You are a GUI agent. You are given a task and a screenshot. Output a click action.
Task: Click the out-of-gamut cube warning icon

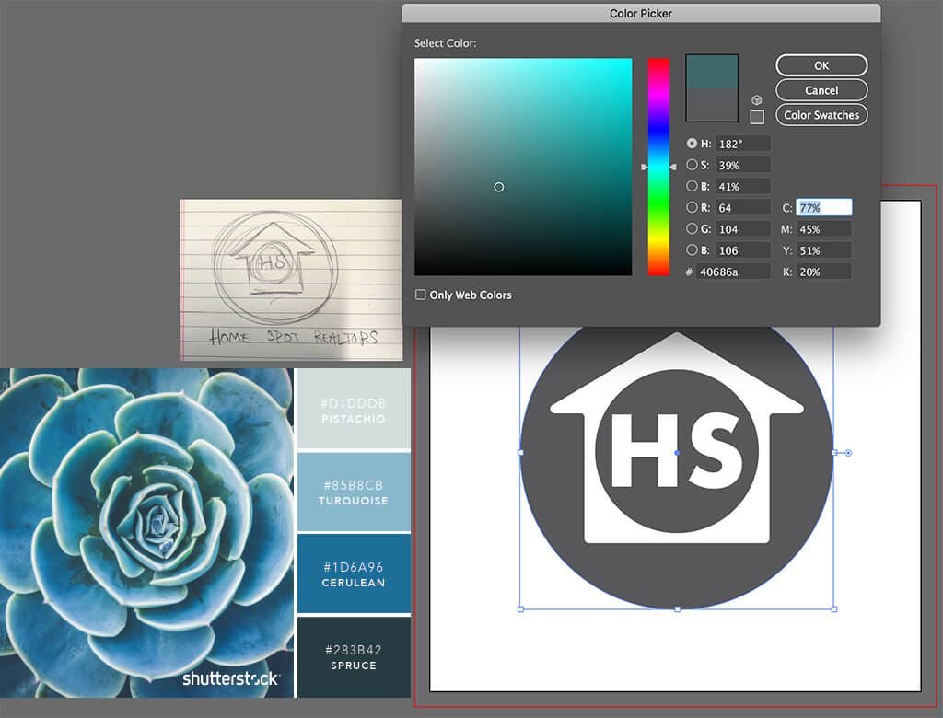(x=757, y=100)
